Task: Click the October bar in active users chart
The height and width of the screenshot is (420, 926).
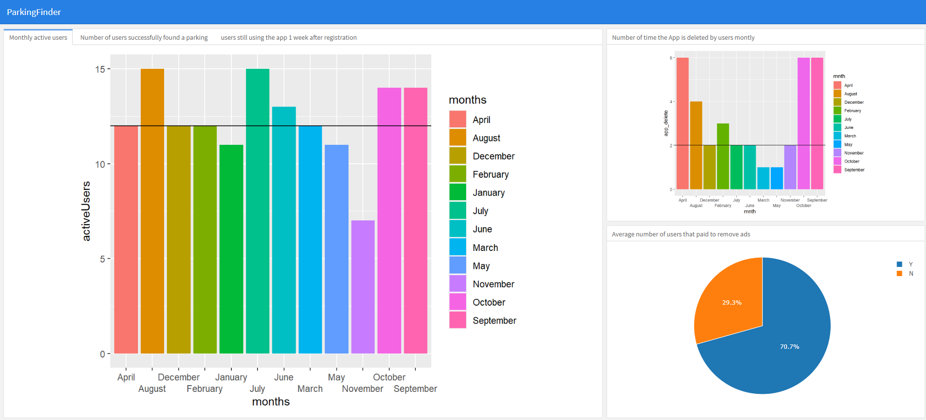Action: click(389, 220)
